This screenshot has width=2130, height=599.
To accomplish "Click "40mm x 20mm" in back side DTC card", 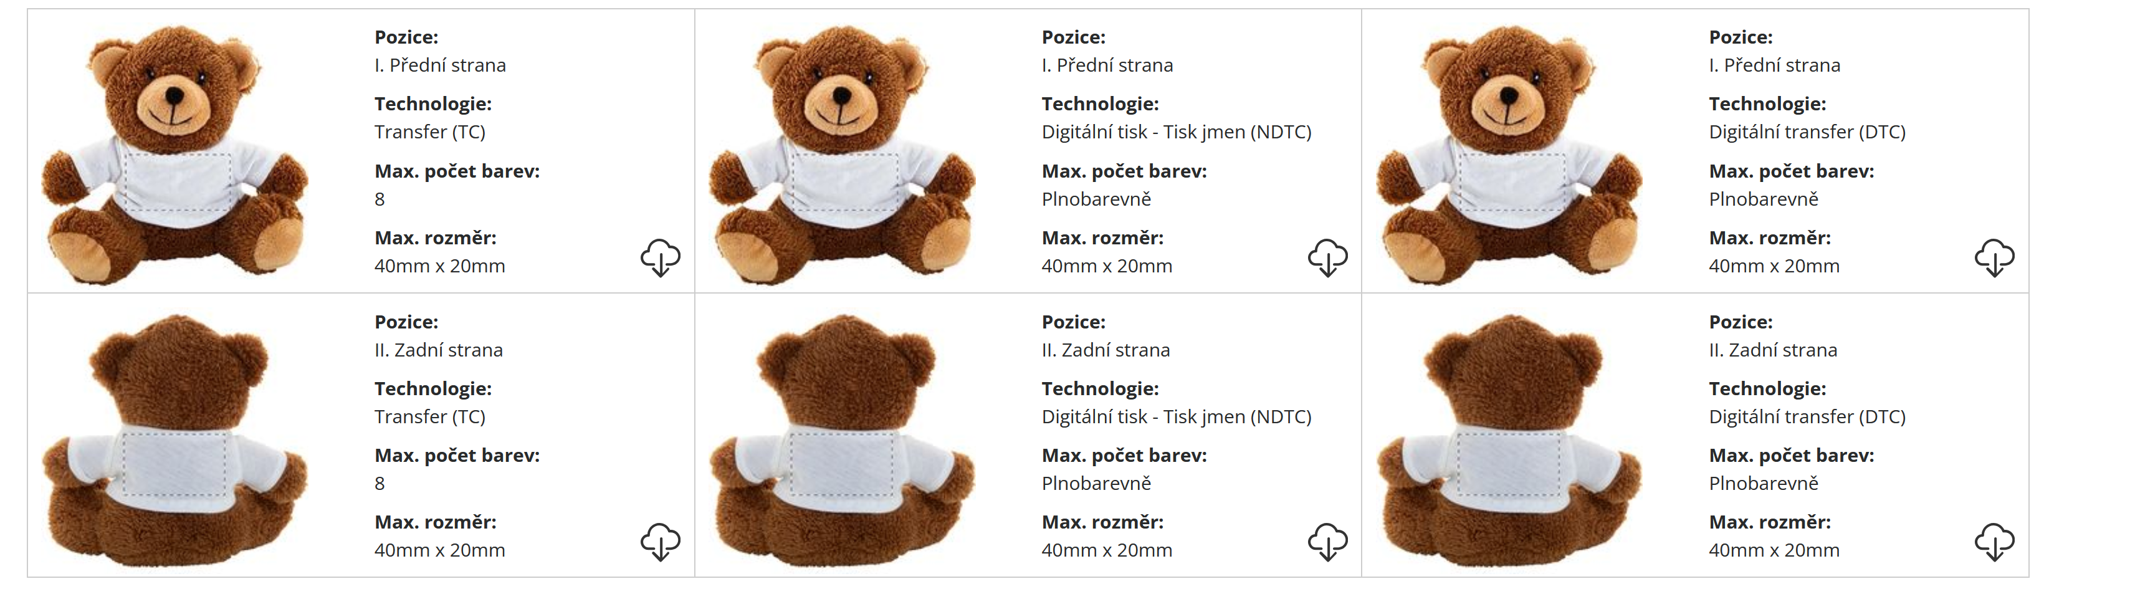I will pyautogui.click(x=1774, y=550).
